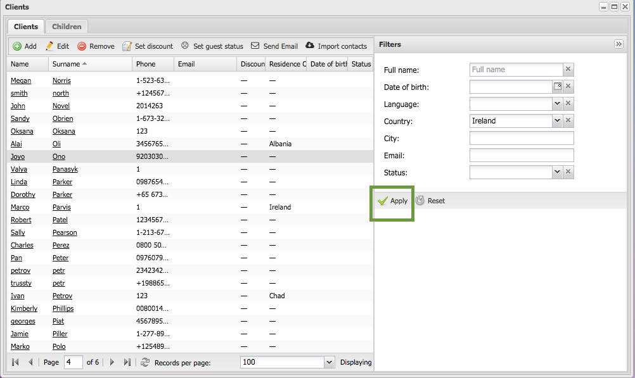This screenshot has width=635, height=378.
Task: Click the Chad residence cell
Action: [277, 296]
